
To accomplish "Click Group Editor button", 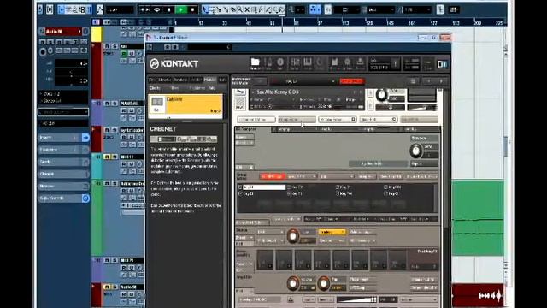I will tap(297, 120).
